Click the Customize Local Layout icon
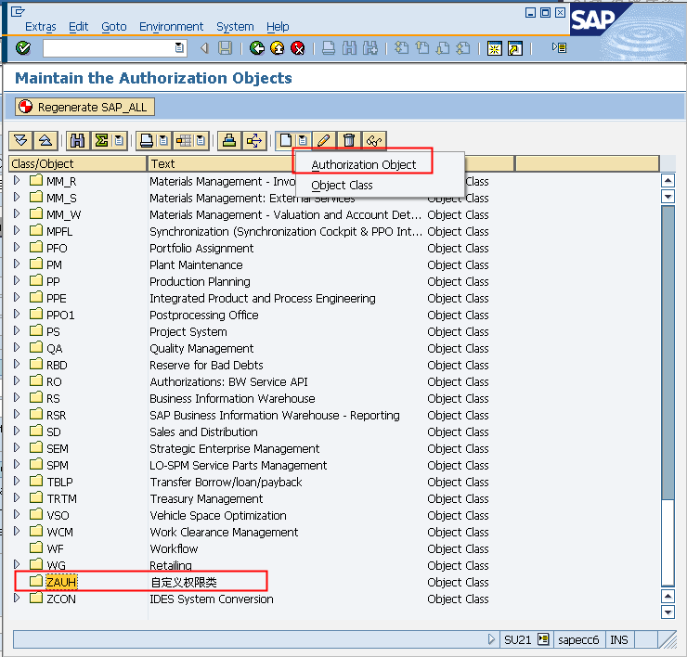The image size is (687, 657). click(560, 47)
